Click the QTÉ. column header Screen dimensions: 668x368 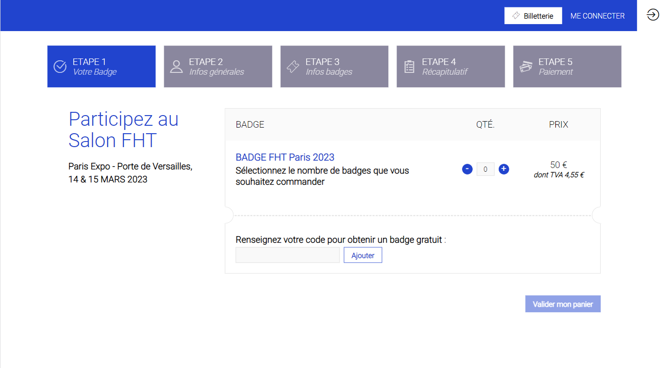tap(485, 124)
